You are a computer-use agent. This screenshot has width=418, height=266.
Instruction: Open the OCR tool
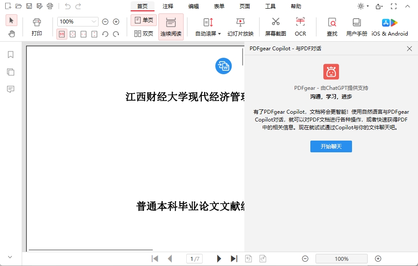pos(300,26)
